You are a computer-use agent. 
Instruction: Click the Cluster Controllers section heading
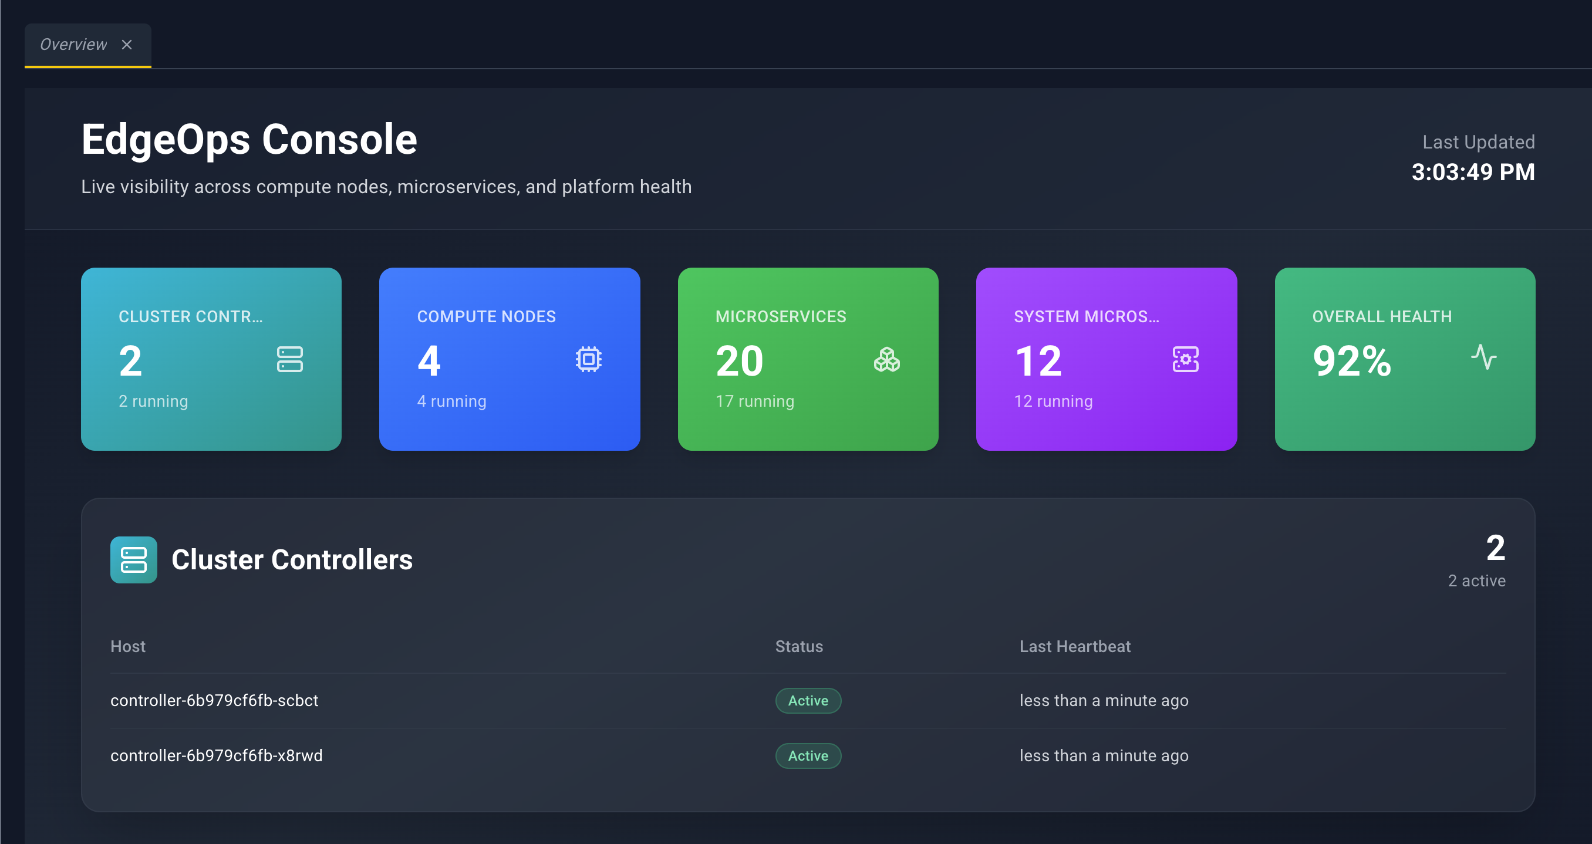pyautogui.click(x=292, y=560)
